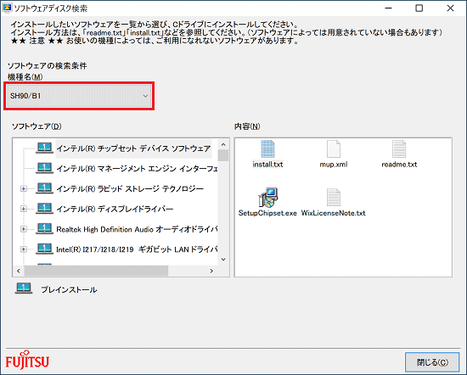The image size is (467, 375).
Task: Expand the Intel(R) I217/I218/I219 LAN driver node
Action: coord(24,249)
